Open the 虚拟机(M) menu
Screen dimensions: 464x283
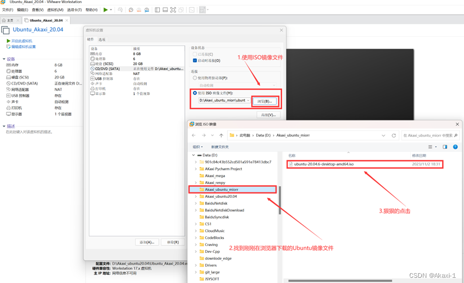[x=55, y=10]
